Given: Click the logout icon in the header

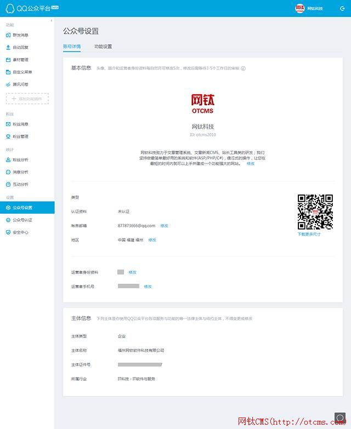Looking at the screenshot, I should 342,8.
